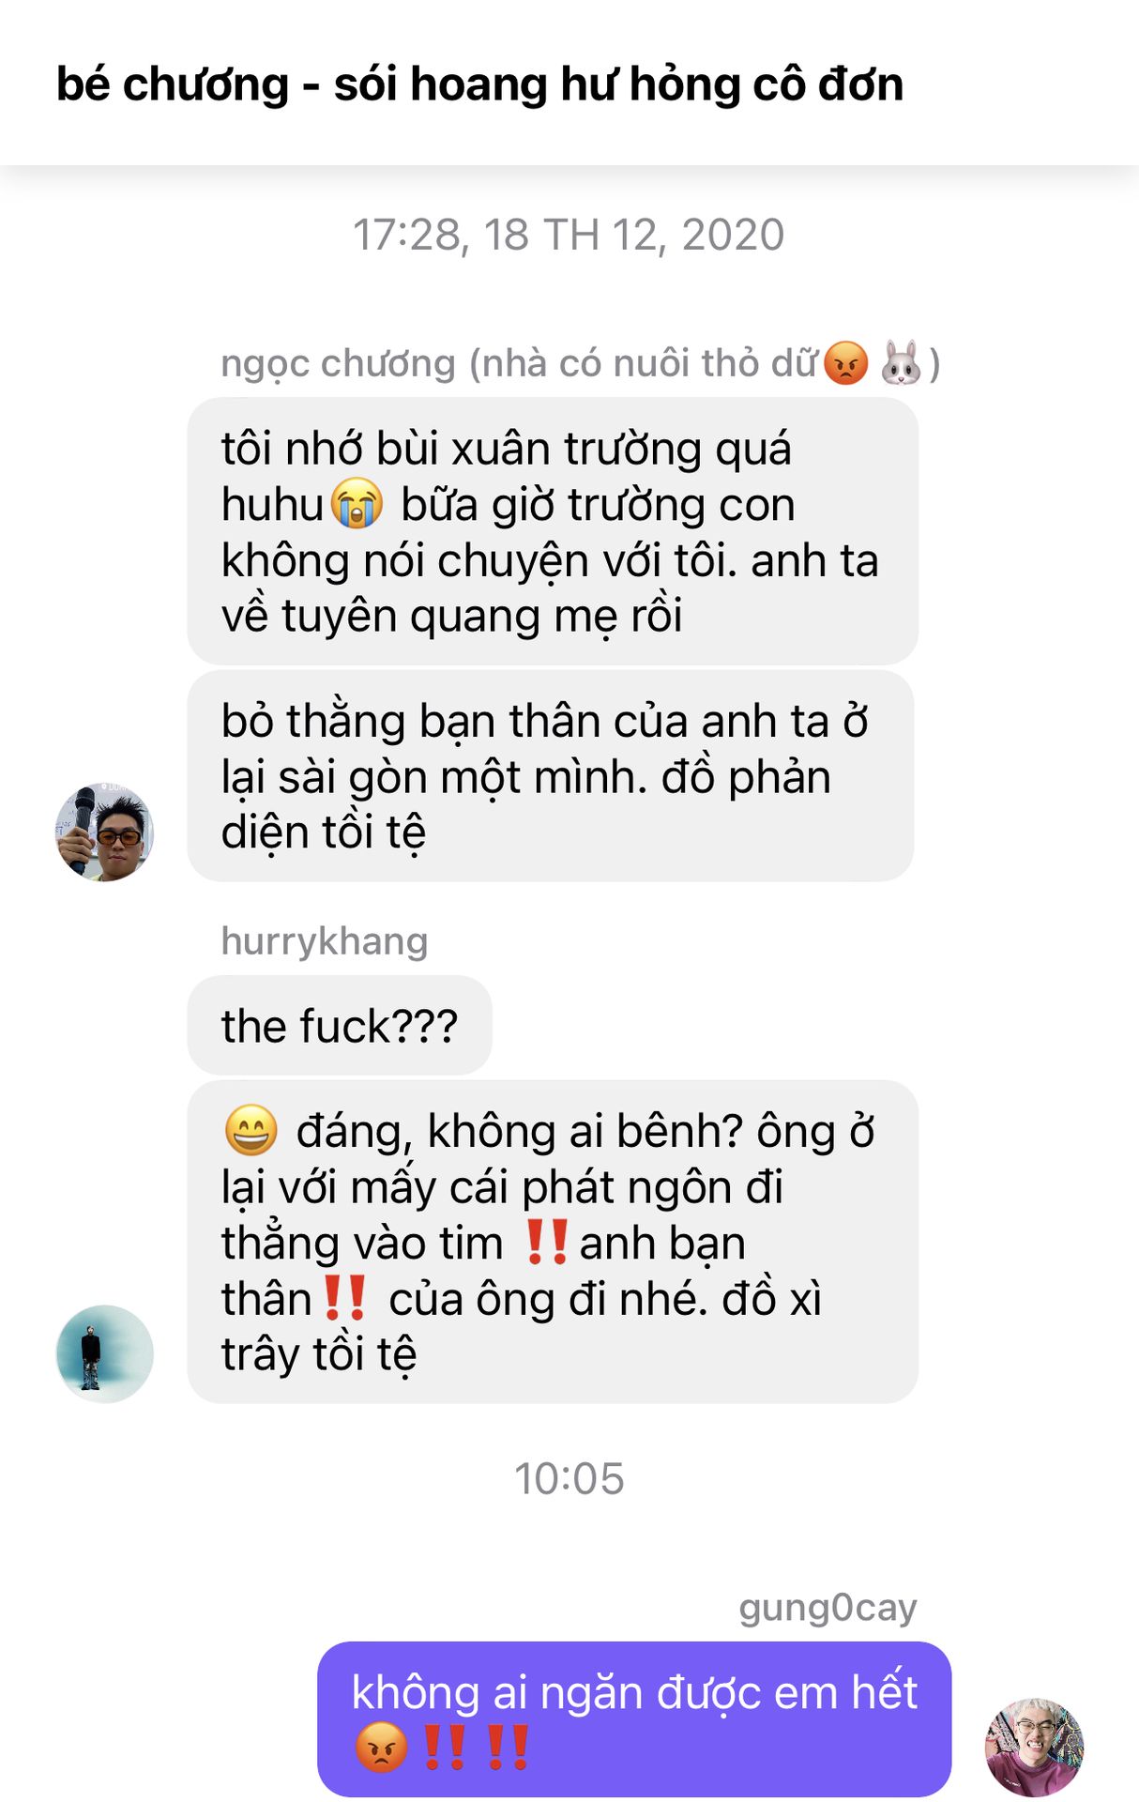Tap the '17:28, 18 TH 12, 2020' timestamp
Viewport: 1139px width, 1802px height.
pyautogui.click(x=569, y=235)
